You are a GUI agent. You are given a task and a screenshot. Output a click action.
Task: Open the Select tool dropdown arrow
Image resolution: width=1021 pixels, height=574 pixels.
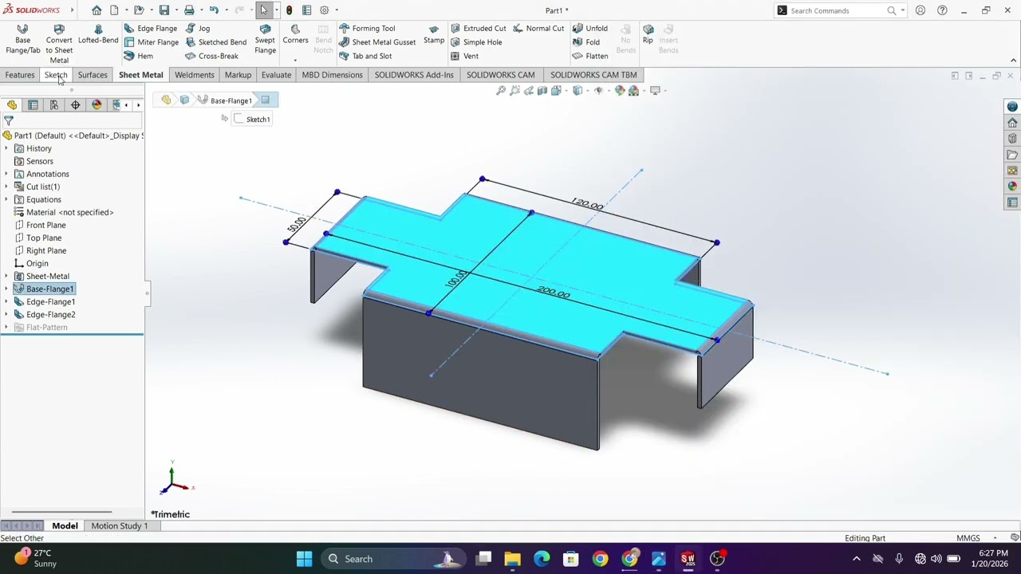click(276, 10)
